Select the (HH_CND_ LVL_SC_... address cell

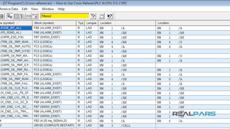16,107
